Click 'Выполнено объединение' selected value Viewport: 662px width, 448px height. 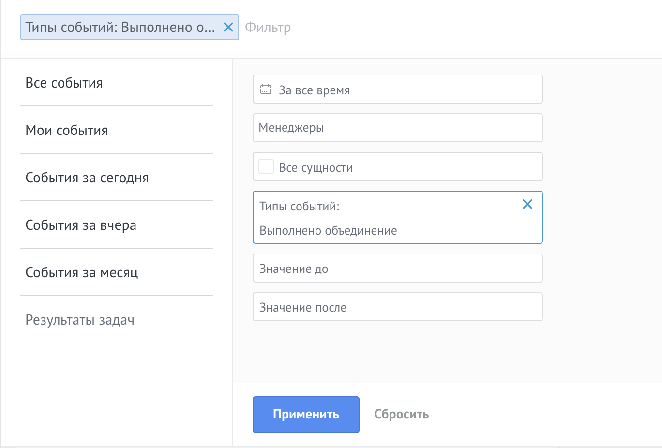click(x=328, y=231)
